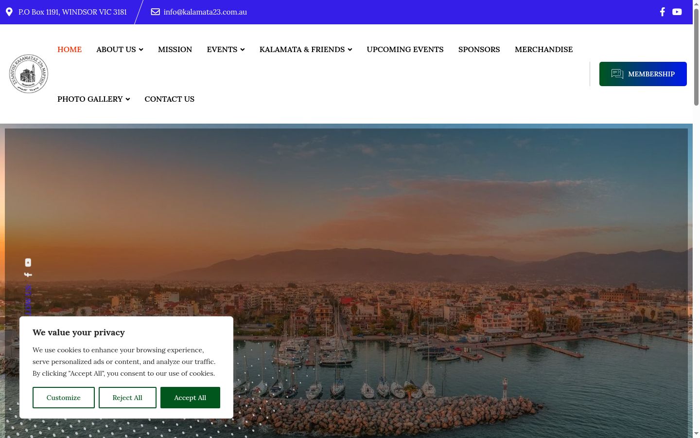
Task: Open the Facebook icon in top bar
Action: pyautogui.click(x=662, y=12)
